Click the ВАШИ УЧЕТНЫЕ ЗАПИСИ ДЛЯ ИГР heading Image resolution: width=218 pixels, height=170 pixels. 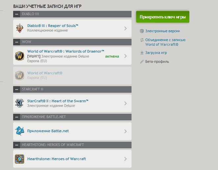[47, 6]
